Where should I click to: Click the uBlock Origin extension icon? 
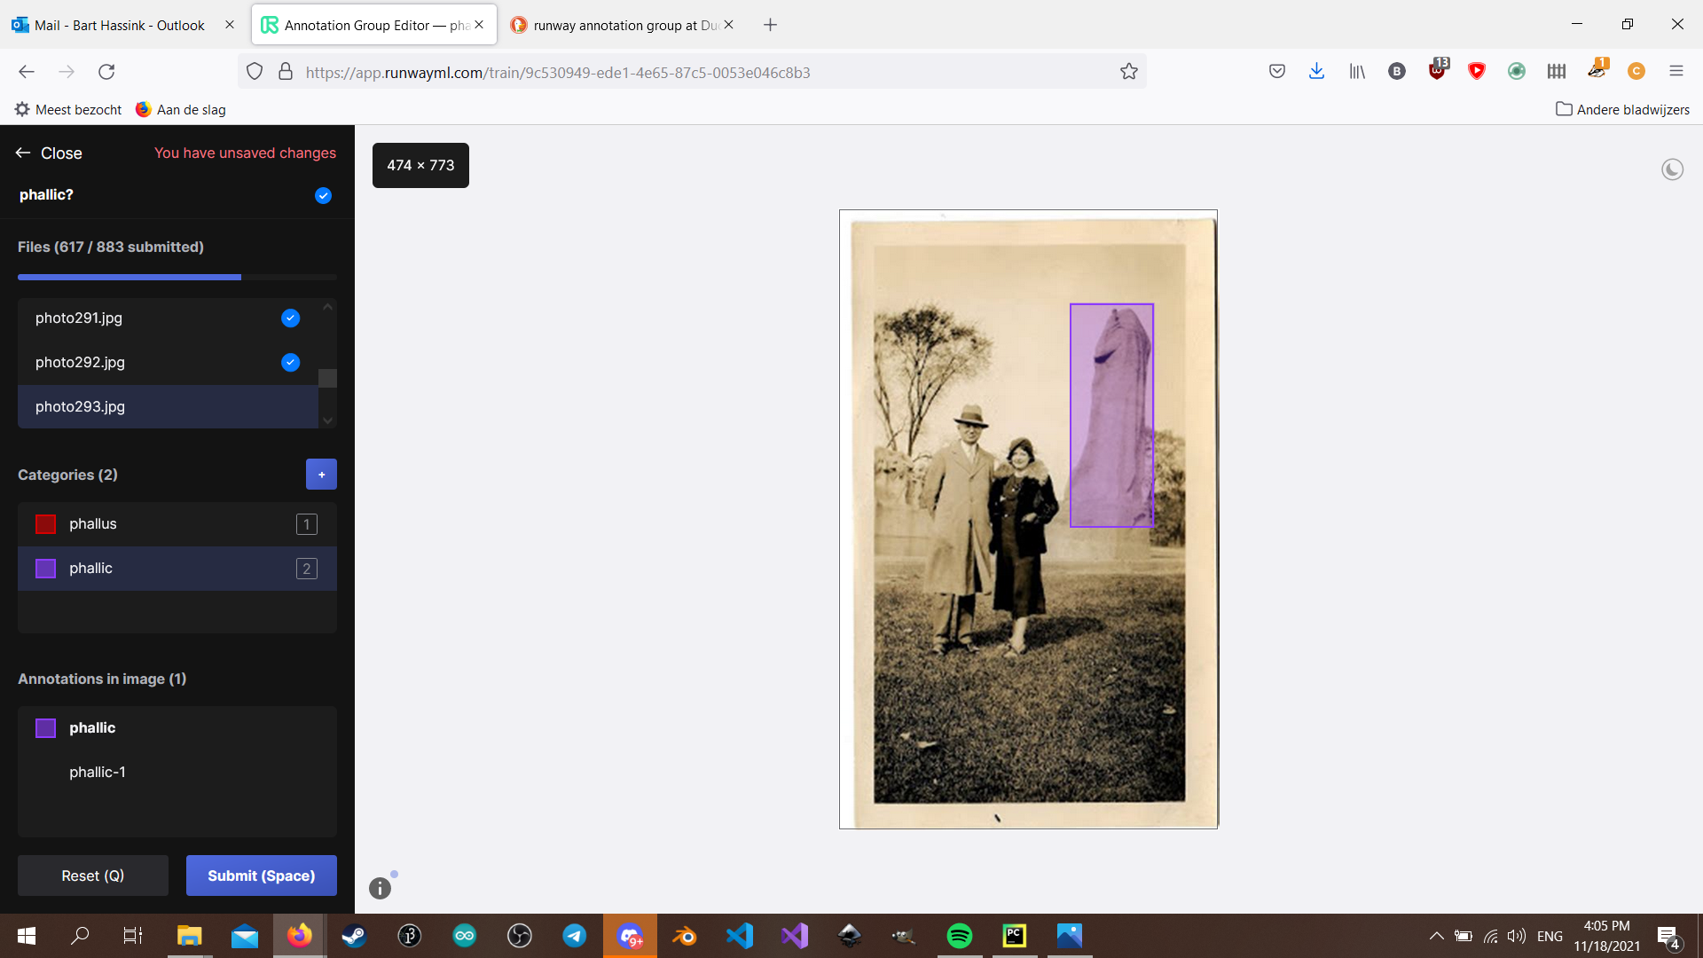(x=1437, y=71)
